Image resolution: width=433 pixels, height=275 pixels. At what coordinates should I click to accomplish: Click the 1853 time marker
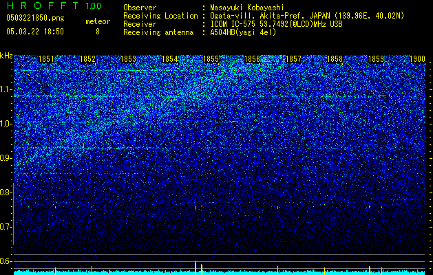click(x=129, y=59)
